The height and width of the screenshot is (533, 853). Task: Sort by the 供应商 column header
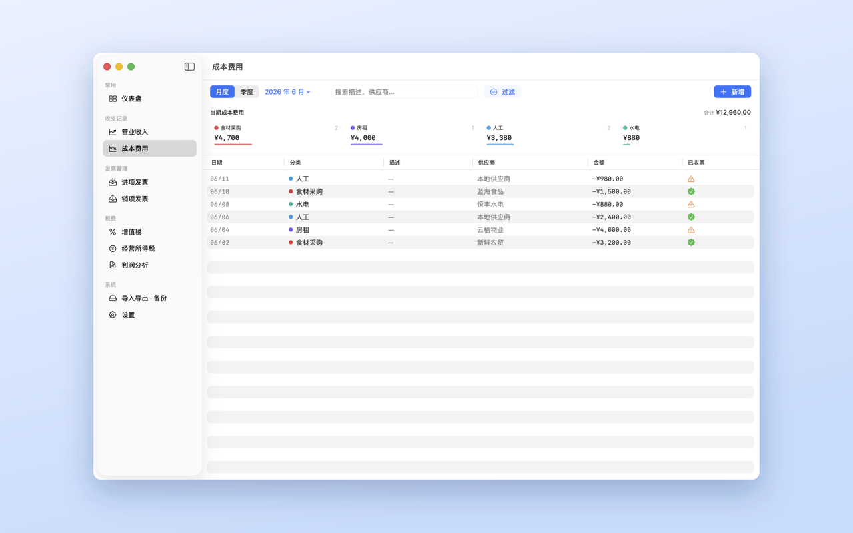(486, 163)
